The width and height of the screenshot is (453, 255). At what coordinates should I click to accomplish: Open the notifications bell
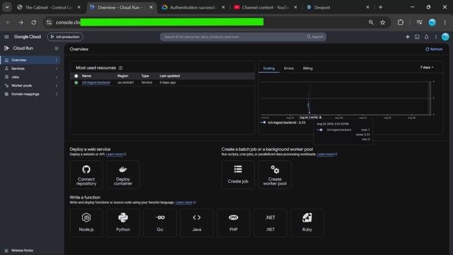(x=427, y=37)
